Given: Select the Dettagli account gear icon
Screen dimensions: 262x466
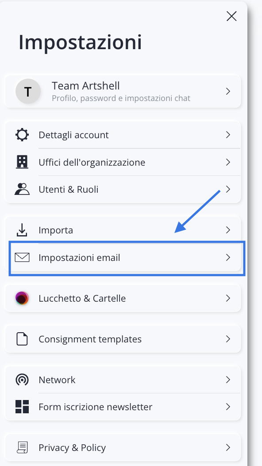Looking at the screenshot, I should (22, 135).
